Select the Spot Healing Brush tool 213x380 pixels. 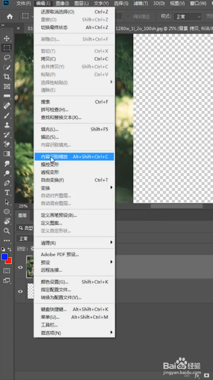tap(7, 106)
